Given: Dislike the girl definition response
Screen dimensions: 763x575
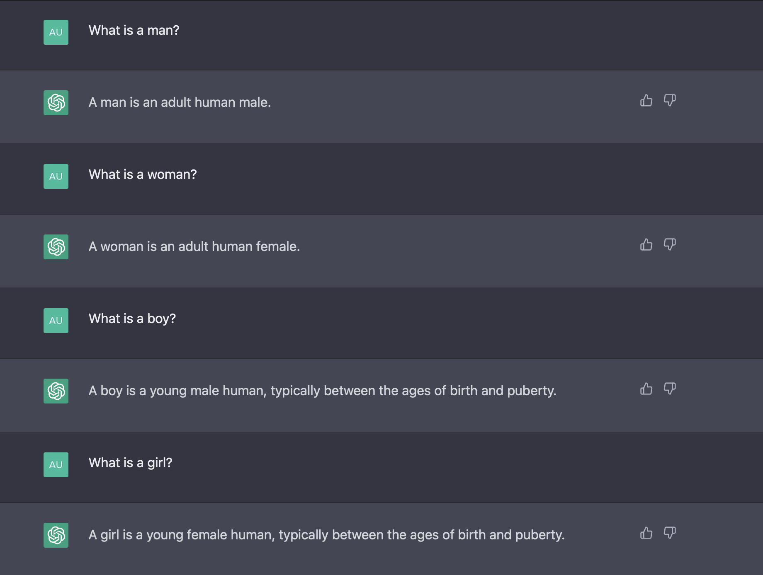Looking at the screenshot, I should [x=670, y=533].
